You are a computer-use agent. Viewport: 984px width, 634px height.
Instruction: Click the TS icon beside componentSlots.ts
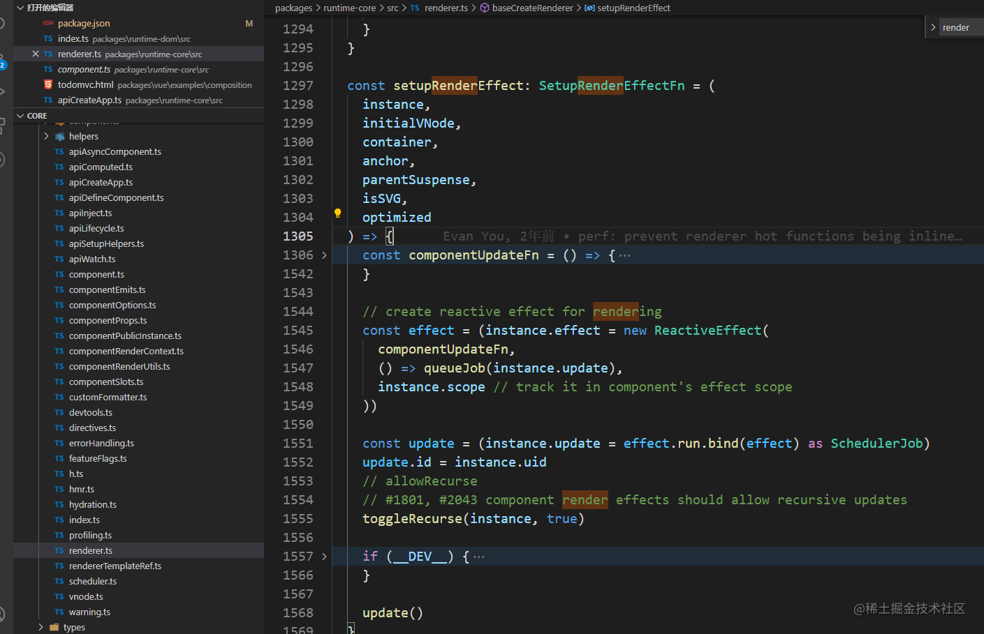click(59, 382)
